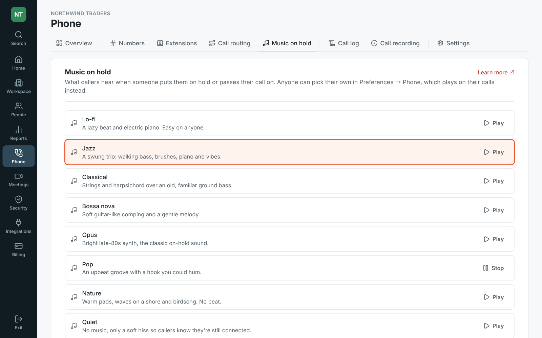The height and width of the screenshot is (338, 542).
Task: Open Security in the sidebar
Action: coord(19,203)
